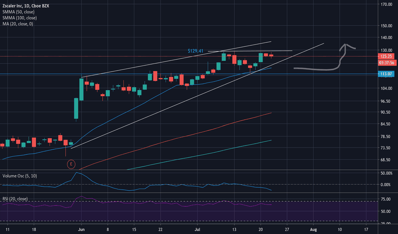398x234 pixels.
Task: Click the 125.25 current price label
Action: (x=386, y=57)
